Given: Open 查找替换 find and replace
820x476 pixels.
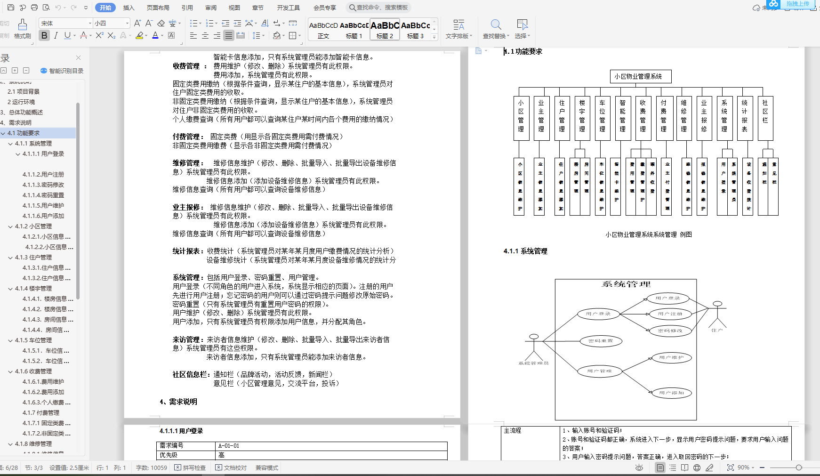Looking at the screenshot, I should [x=496, y=29].
